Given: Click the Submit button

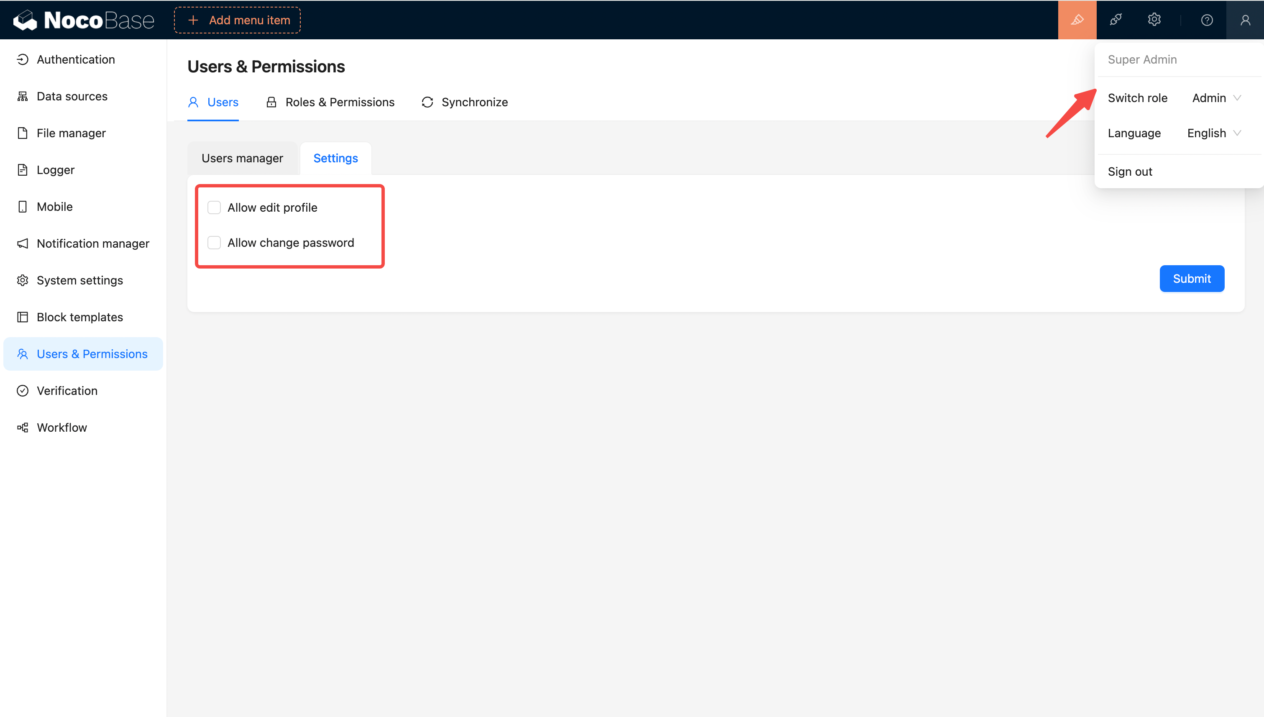Looking at the screenshot, I should (1191, 279).
